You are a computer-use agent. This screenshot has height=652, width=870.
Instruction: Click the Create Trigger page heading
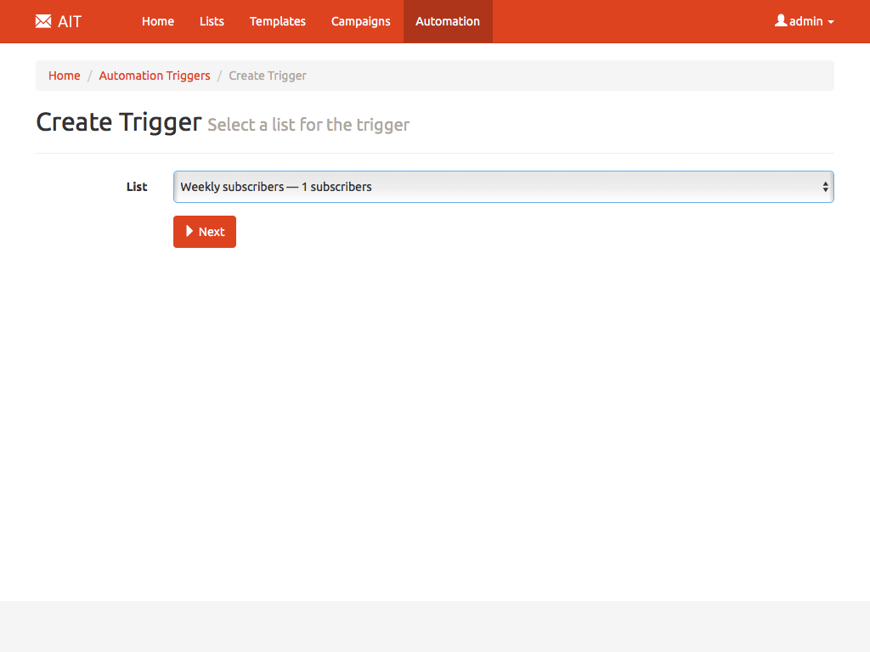tap(119, 122)
